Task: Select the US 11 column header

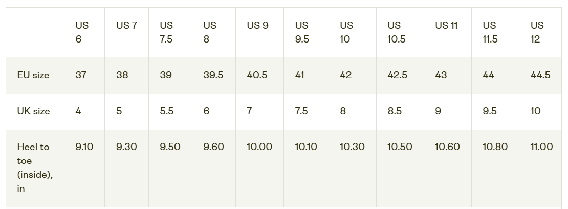Action: point(446,25)
